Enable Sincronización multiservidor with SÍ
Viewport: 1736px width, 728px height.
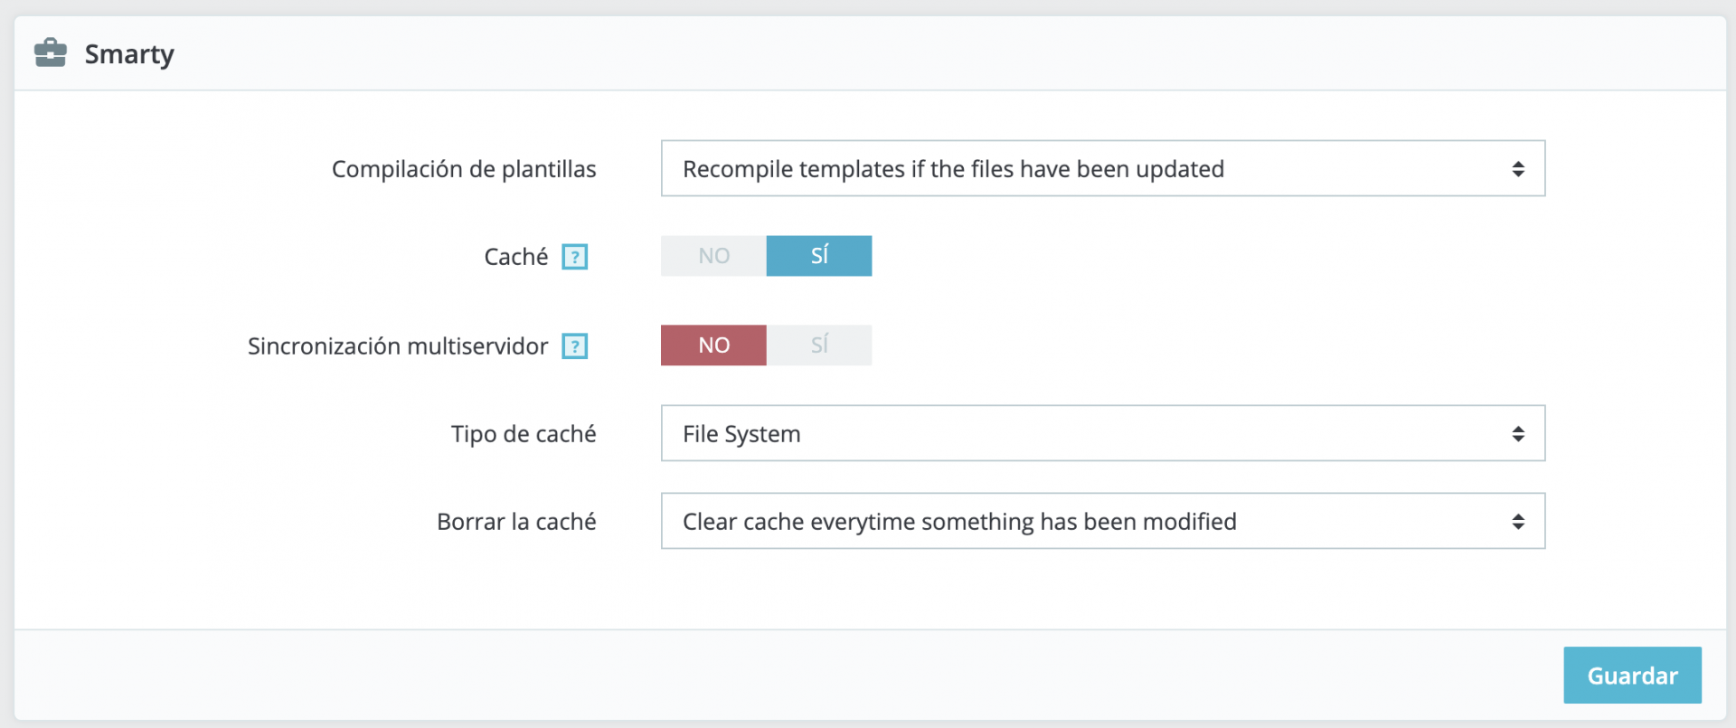(x=819, y=345)
